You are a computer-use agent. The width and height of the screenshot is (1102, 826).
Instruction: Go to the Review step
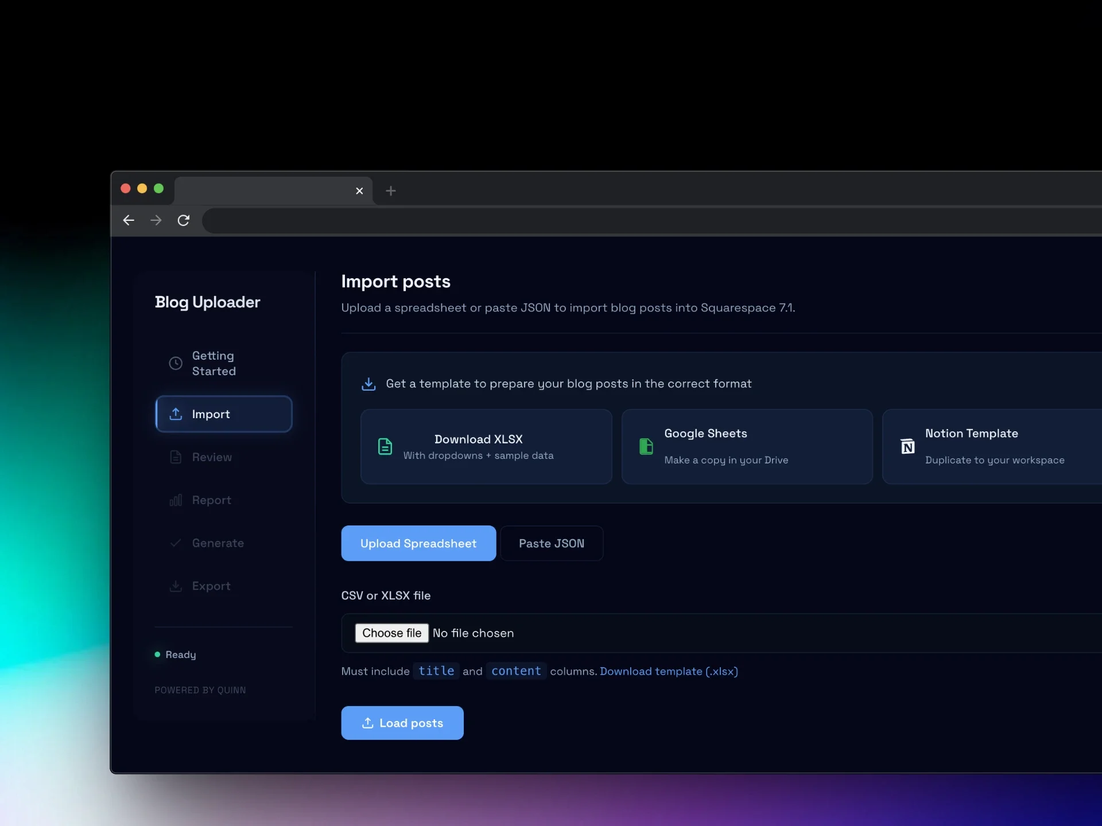click(212, 457)
